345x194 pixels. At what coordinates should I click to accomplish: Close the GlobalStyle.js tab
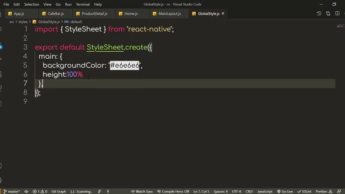(223, 13)
